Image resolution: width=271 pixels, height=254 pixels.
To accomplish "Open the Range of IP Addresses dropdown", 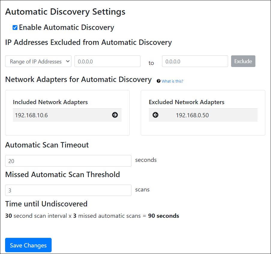I will pyautogui.click(x=38, y=61).
